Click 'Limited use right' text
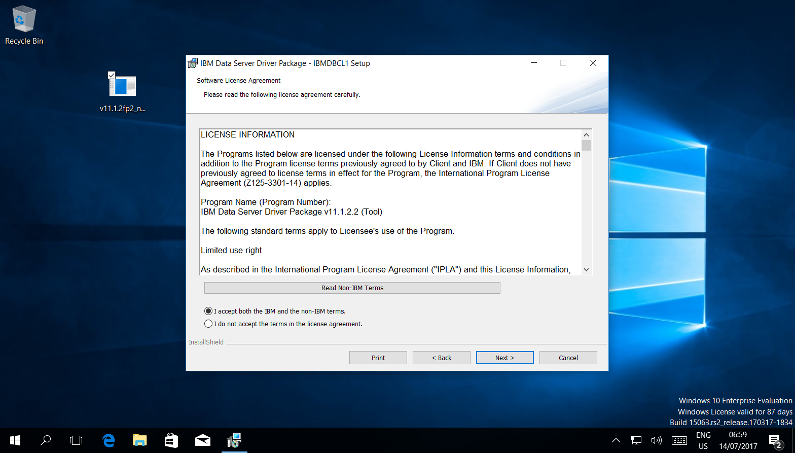795x453 pixels. (231, 250)
